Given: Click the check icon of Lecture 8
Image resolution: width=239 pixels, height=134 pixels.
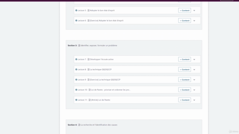Looking at the screenshot, I should (x=76, y=70).
